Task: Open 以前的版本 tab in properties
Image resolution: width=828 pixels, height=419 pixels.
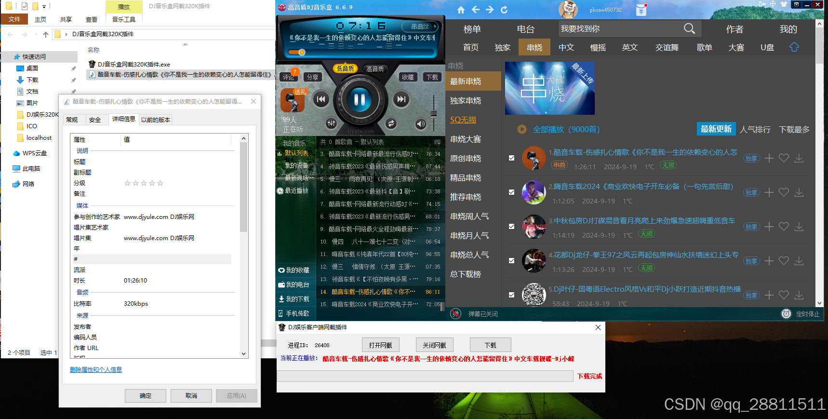Action: [156, 120]
